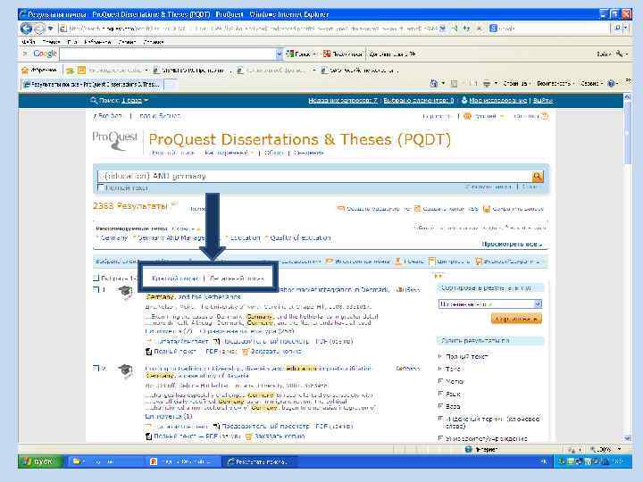
Task: Expand the База filter
Action: tap(441, 406)
